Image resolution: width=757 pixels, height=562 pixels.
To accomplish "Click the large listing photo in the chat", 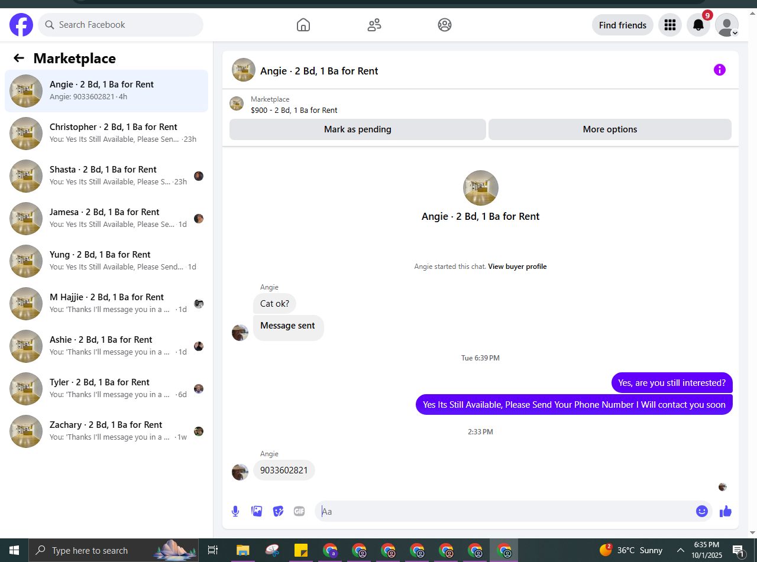I will [x=481, y=188].
